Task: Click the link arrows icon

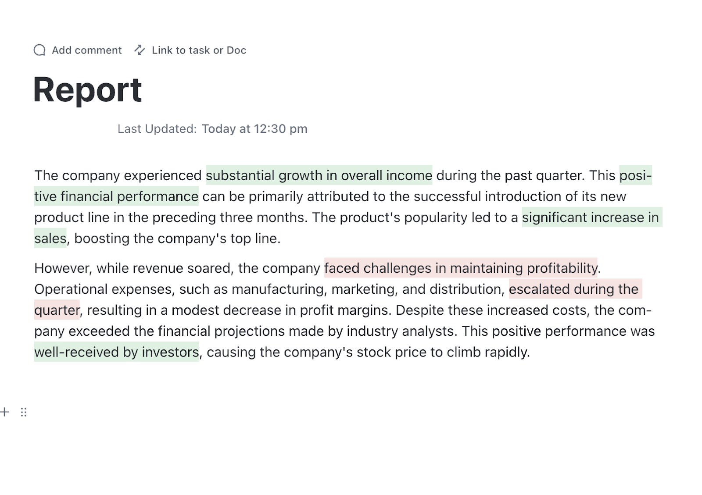Action: (x=140, y=50)
